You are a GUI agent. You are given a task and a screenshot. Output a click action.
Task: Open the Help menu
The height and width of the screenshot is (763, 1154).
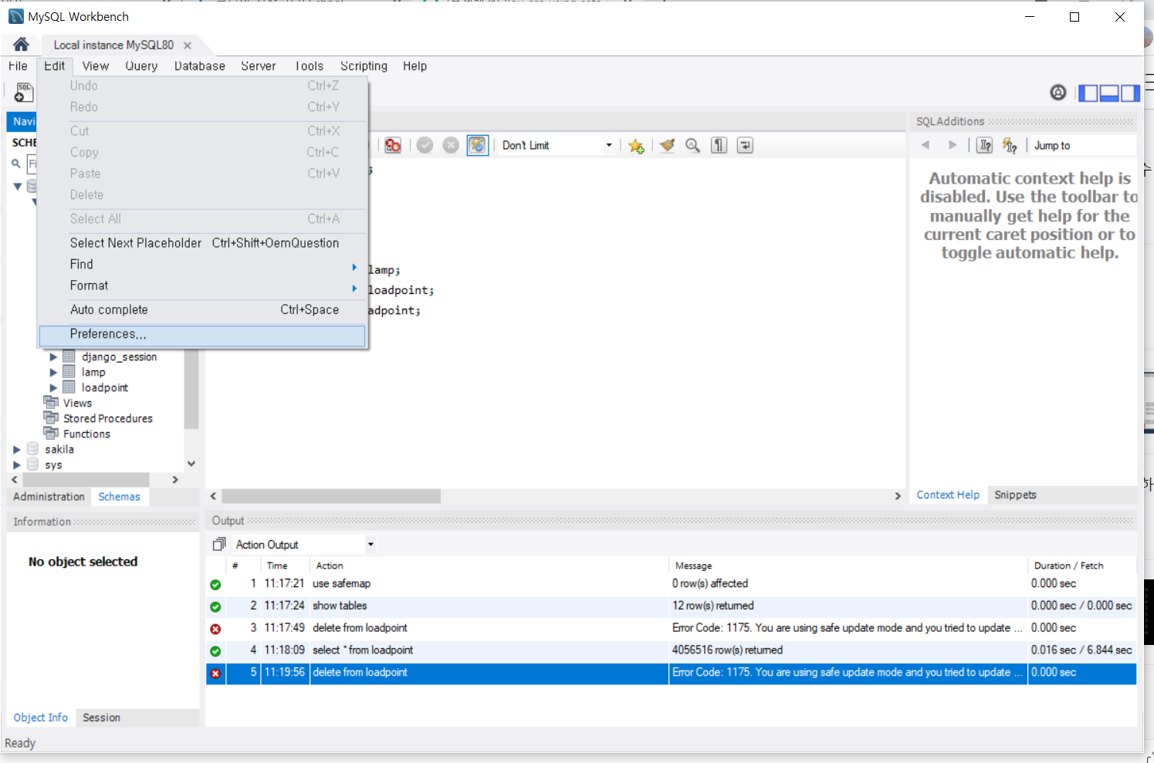(415, 66)
